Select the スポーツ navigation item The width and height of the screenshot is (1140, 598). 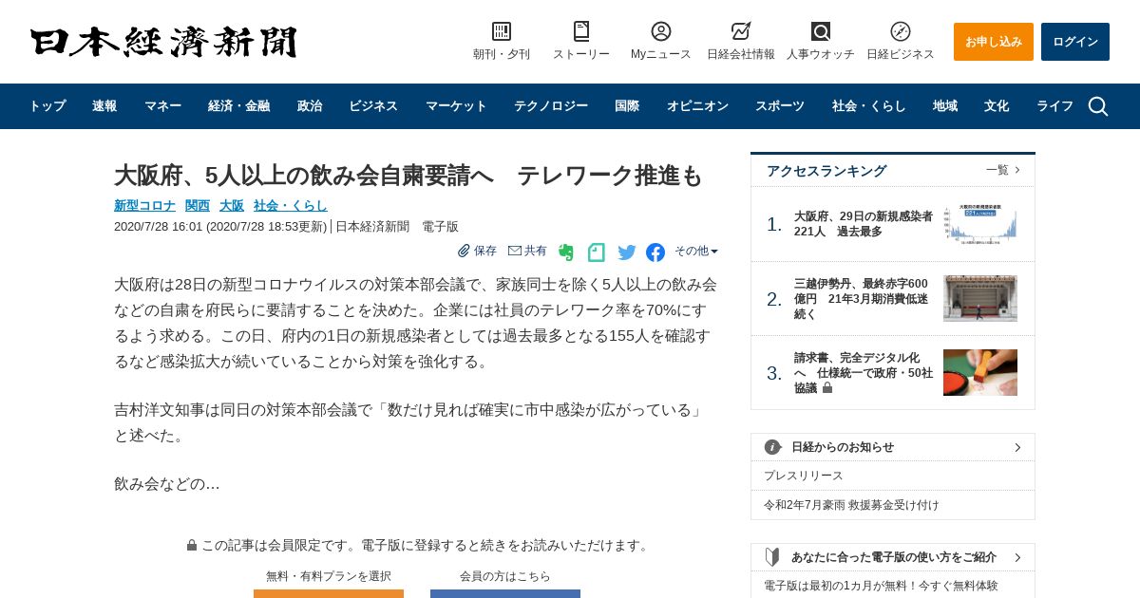pos(780,106)
